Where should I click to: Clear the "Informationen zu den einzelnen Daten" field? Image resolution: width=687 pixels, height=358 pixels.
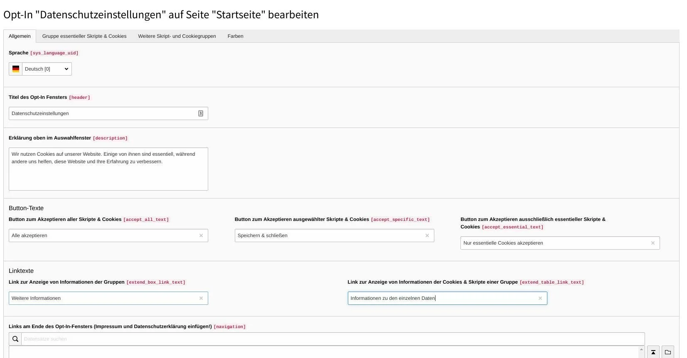pos(540,298)
